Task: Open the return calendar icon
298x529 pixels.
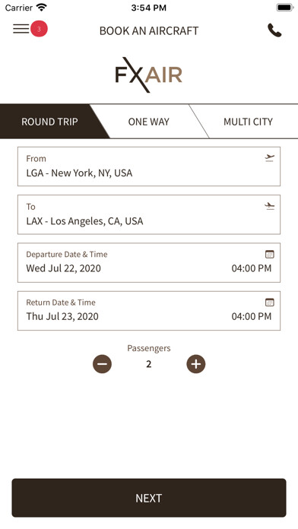Action: (269, 302)
